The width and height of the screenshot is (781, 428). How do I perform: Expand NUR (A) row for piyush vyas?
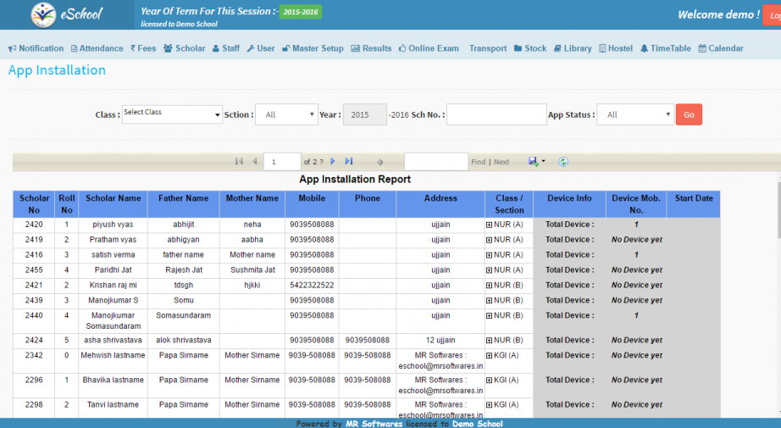489,225
